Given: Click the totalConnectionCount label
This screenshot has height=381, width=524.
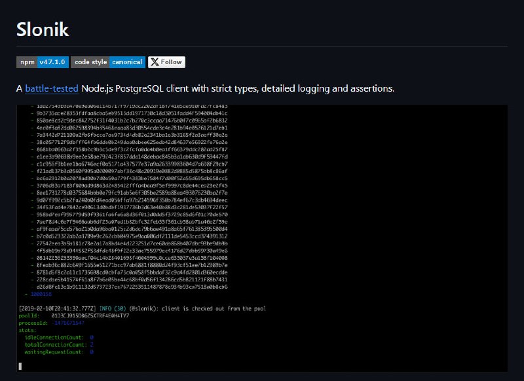Looking at the screenshot, I should point(56,345).
